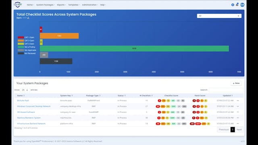Open actions menu for the FedRAMP package row
Screen dimensions: 258x145
point(238,101)
